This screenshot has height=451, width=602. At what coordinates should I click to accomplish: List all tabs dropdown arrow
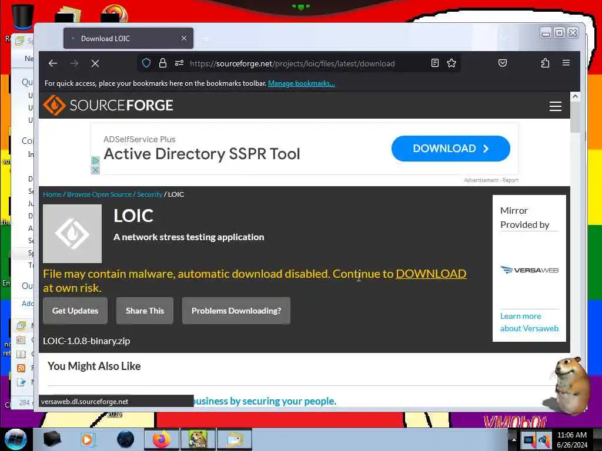pos(504,38)
